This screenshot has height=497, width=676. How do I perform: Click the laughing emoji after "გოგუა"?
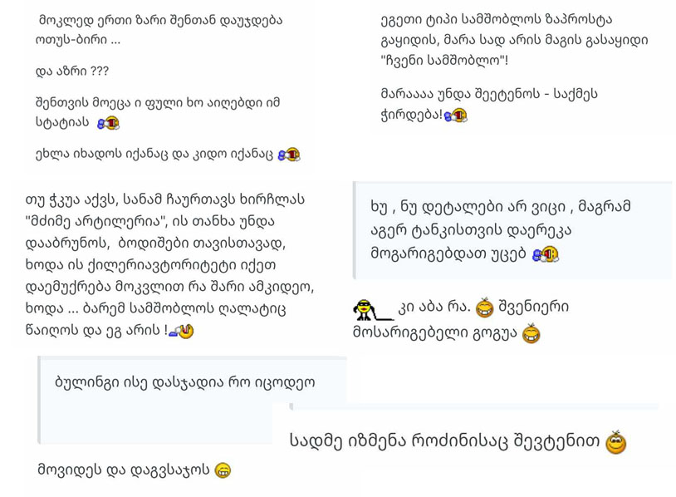pyautogui.click(x=531, y=333)
